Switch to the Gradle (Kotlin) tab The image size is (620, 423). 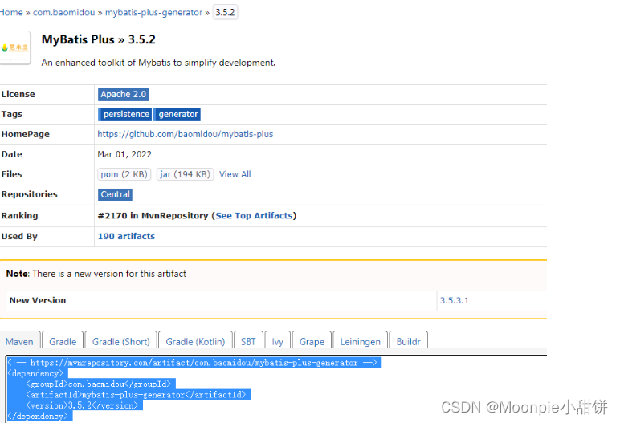click(195, 342)
